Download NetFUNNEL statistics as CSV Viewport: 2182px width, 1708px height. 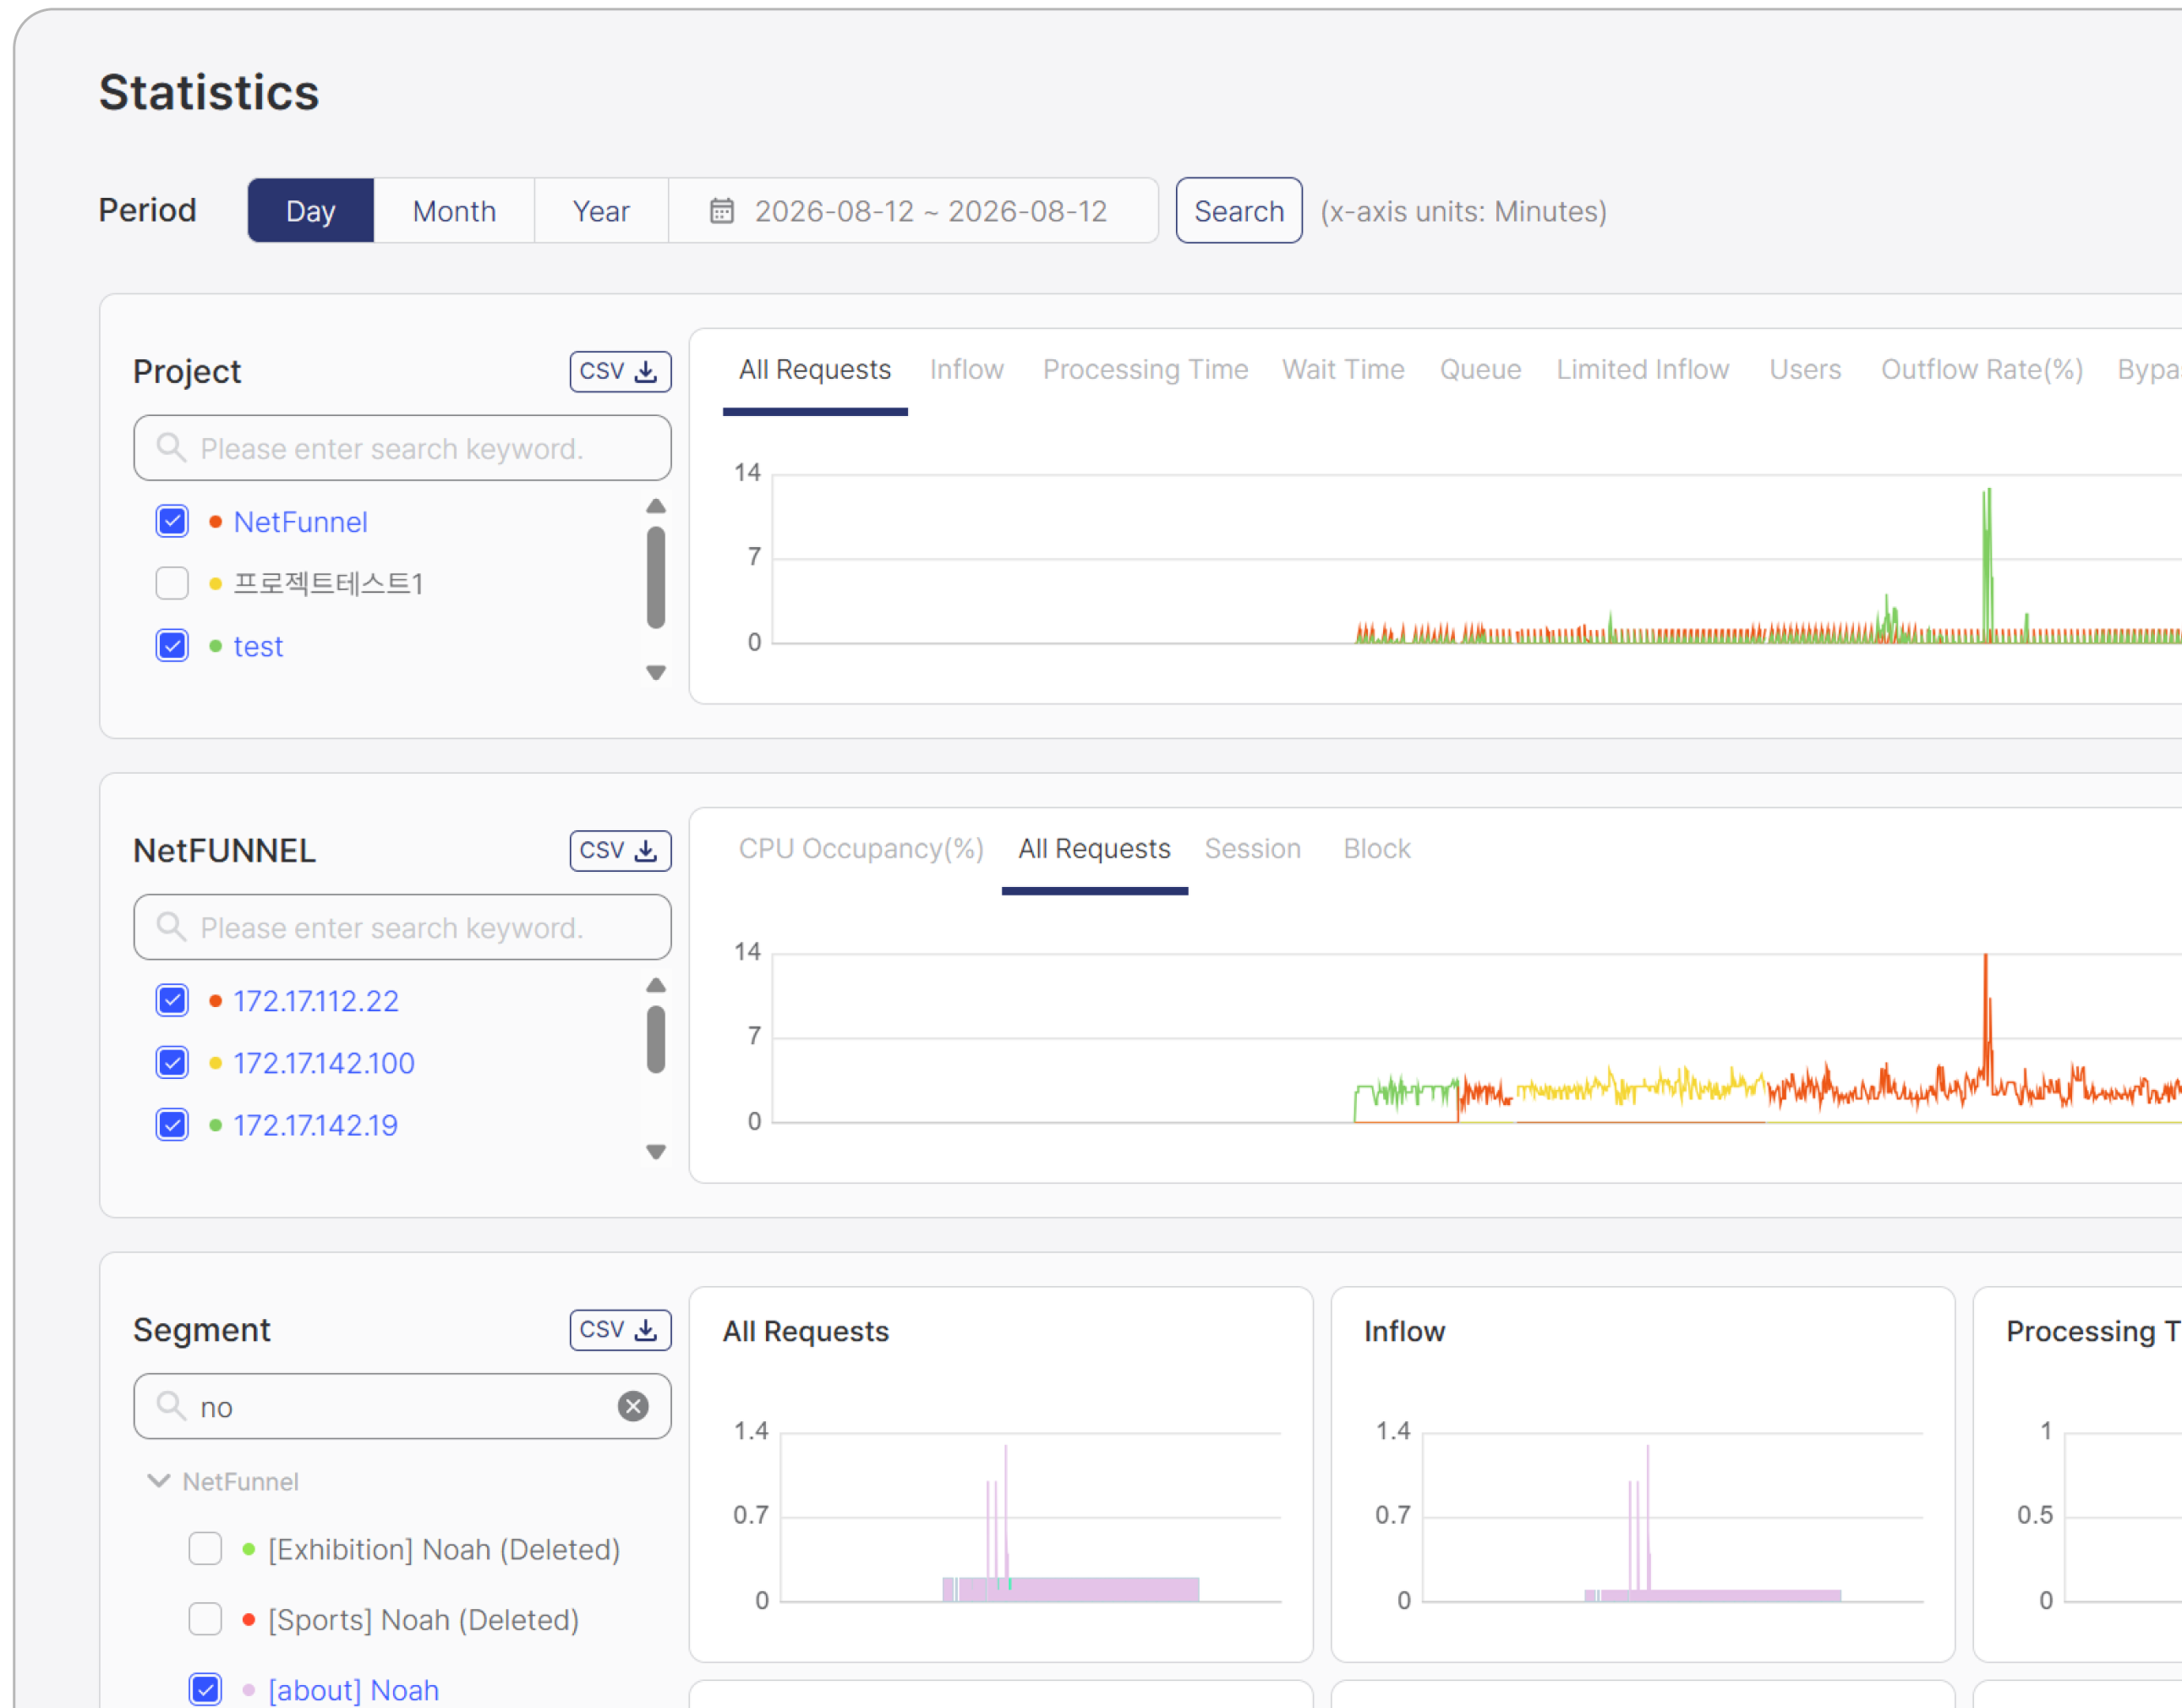[x=620, y=850]
